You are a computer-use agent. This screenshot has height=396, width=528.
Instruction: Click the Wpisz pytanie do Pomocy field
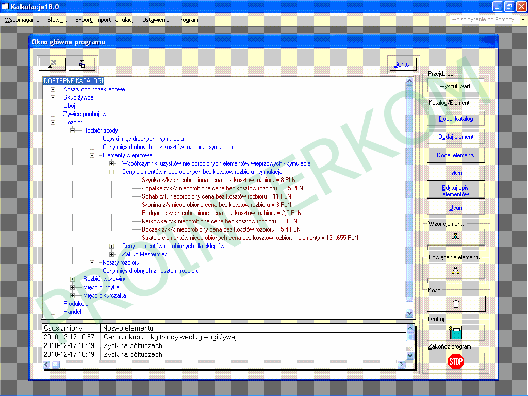coord(483,20)
